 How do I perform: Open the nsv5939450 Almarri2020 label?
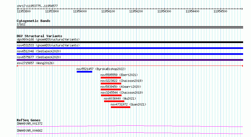121,87
